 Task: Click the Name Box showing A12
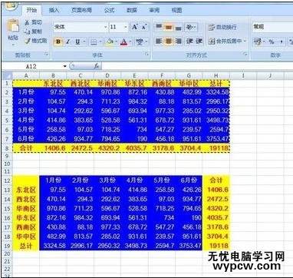point(31,67)
